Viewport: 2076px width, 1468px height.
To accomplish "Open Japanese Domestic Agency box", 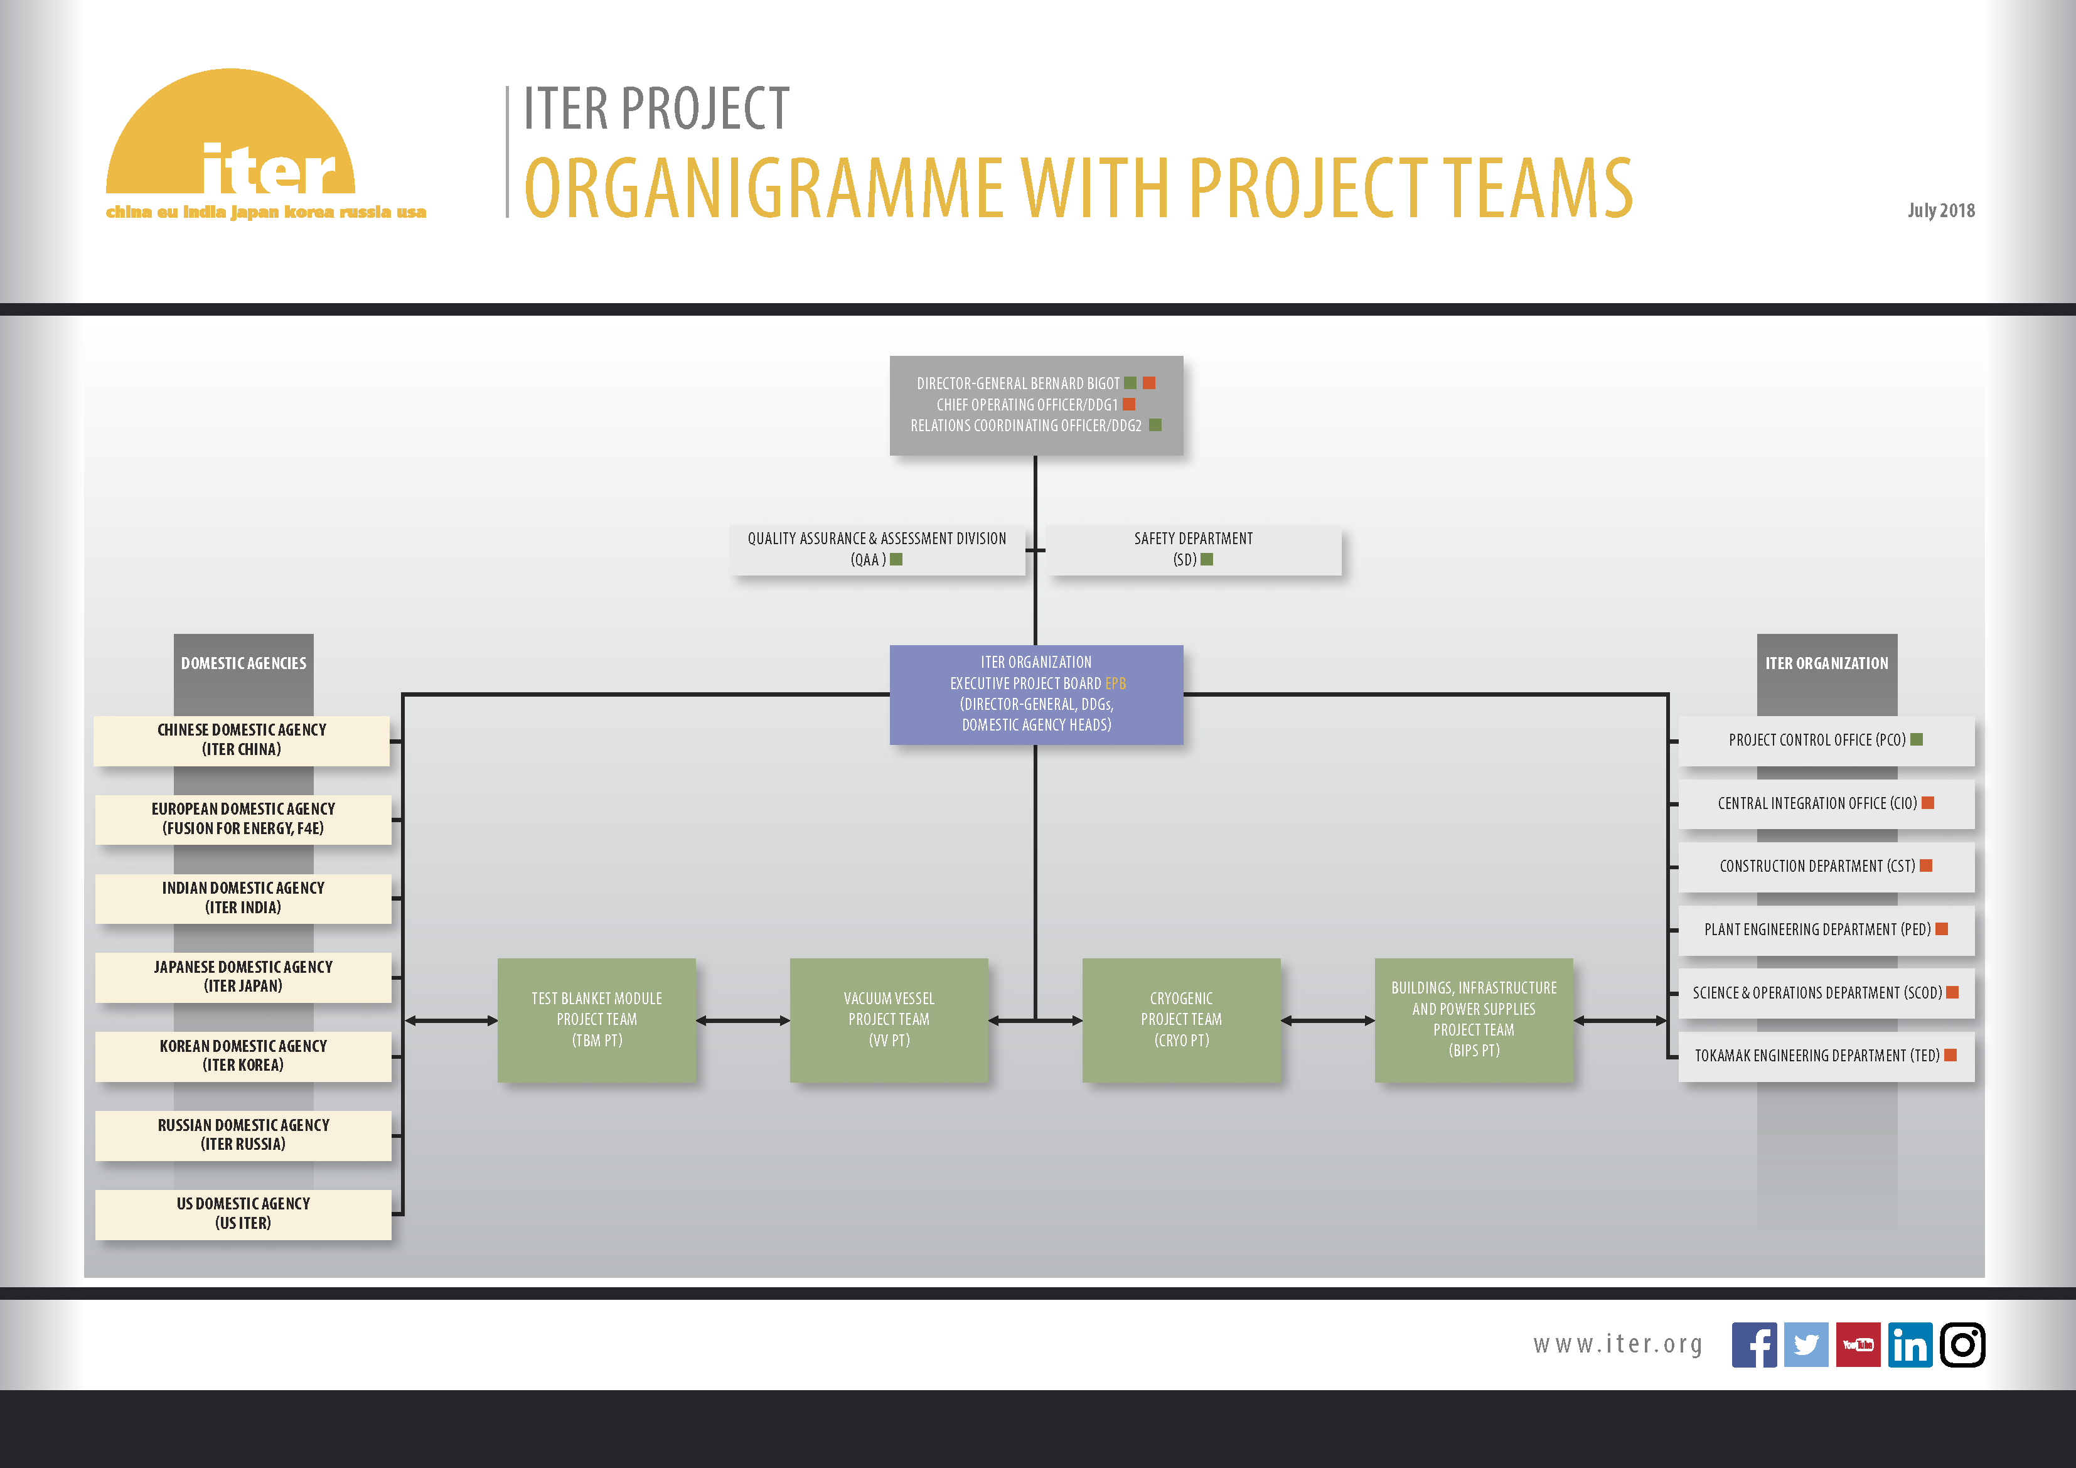I will (243, 977).
